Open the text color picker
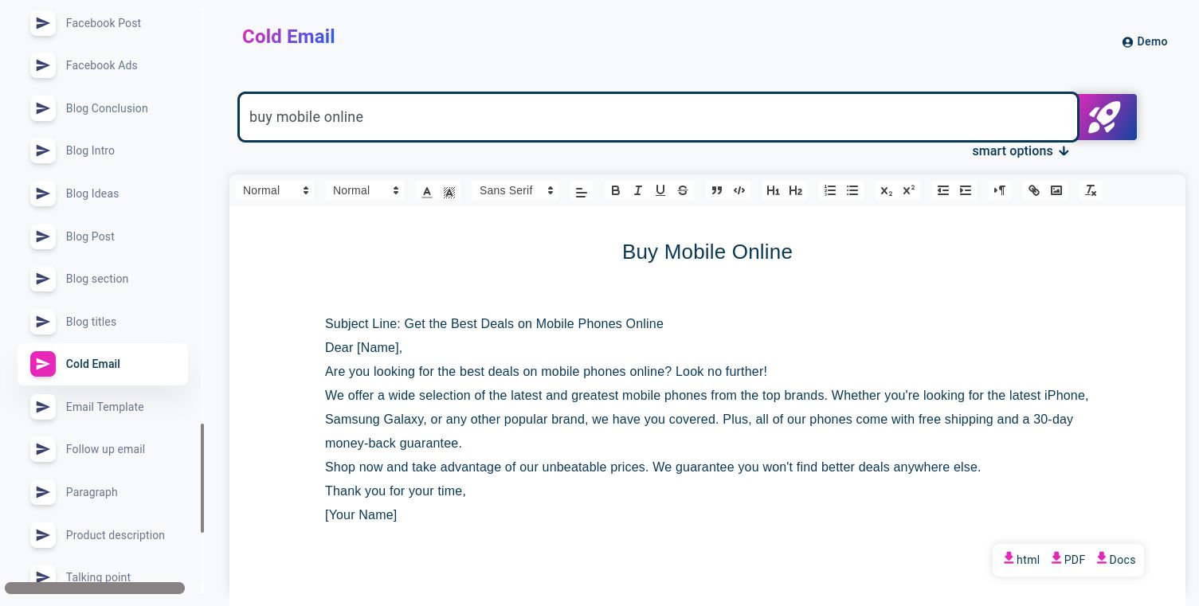 coord(427,191)
